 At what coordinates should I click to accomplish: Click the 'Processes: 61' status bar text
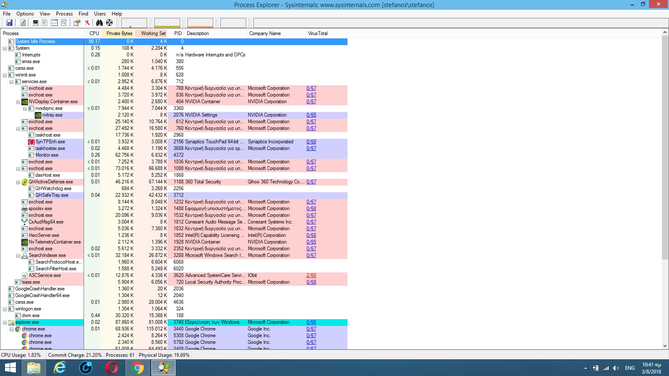point(120,355)
